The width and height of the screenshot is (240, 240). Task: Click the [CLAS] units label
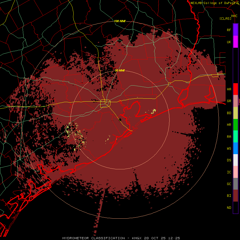pos(225,18)
